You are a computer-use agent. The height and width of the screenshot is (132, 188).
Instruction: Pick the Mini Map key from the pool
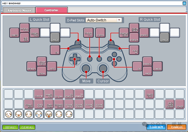[39, 104]
